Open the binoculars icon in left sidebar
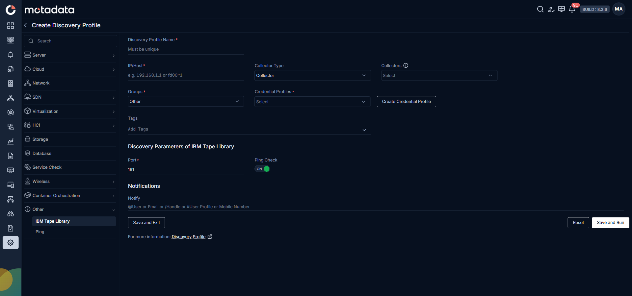The height and width of the screenshot is (296, 632). (x=11, y=214)
